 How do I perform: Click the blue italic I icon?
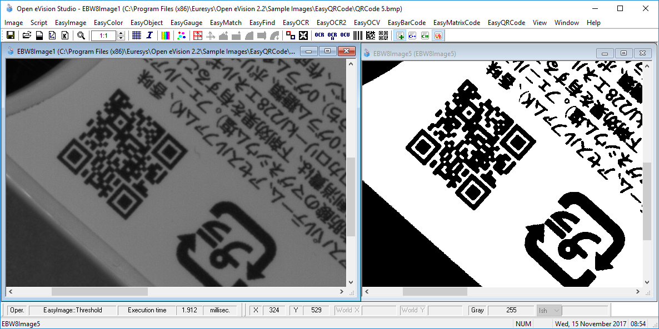[x=149, y=36]
